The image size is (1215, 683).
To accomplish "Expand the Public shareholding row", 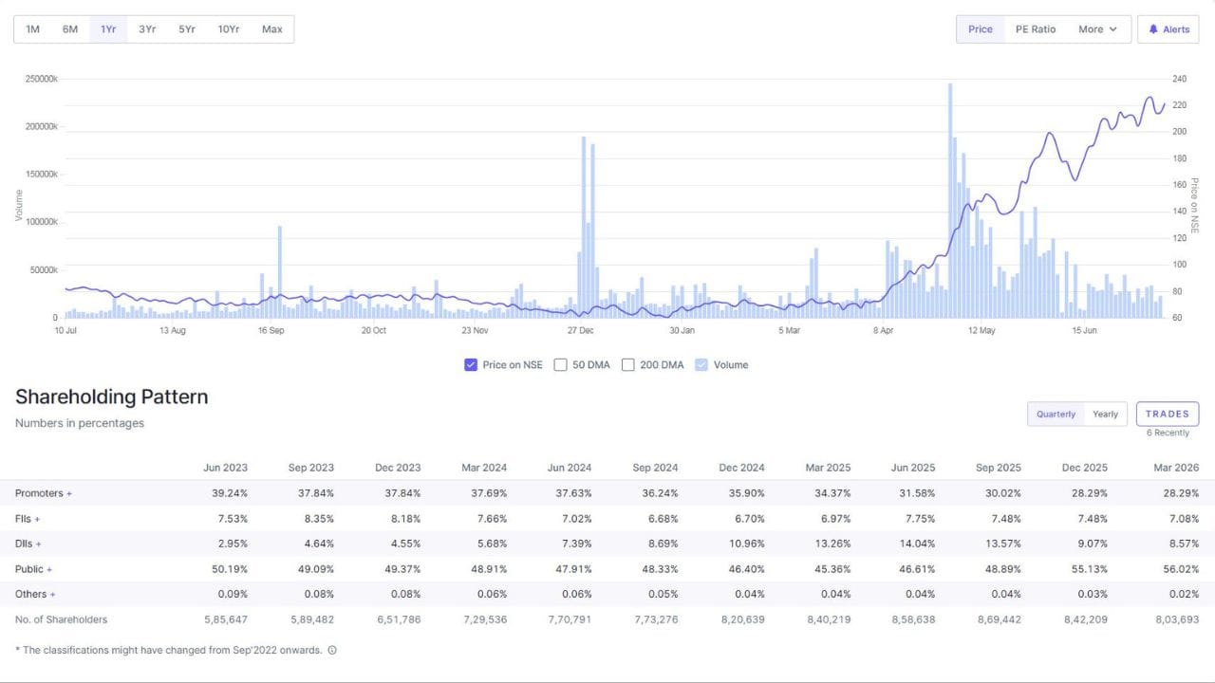I will (34, 569).
